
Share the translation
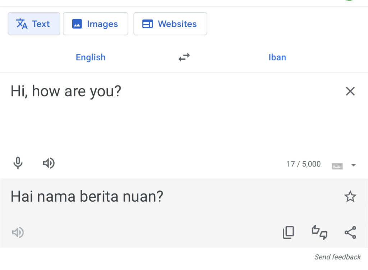tap(350, 233)
